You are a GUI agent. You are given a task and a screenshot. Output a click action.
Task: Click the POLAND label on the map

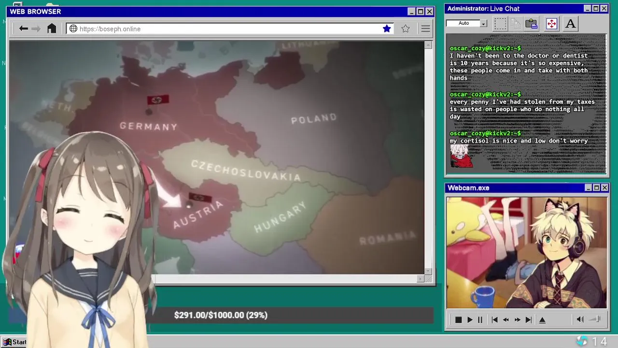coord(314,118)
